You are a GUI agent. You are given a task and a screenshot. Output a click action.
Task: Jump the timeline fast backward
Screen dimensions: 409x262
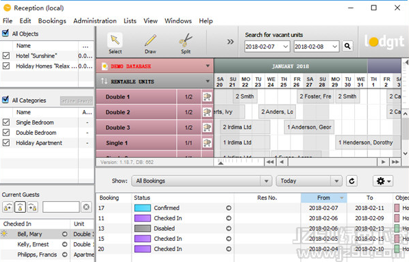270,162
